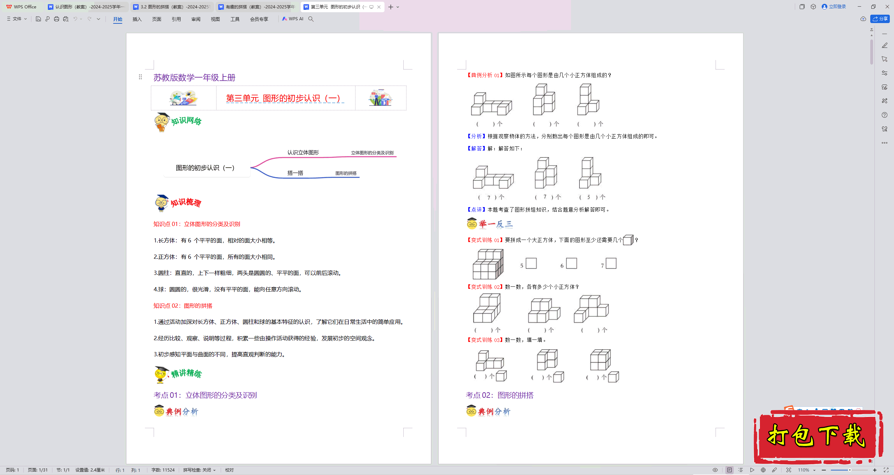Go to the WPS Office home tab
This screenshot has height=475, width=894.
point(22,7)
